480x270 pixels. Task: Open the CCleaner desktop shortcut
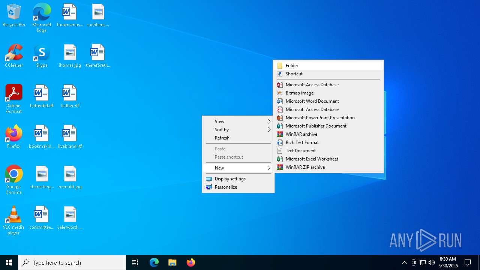click(x=14, y=56)
